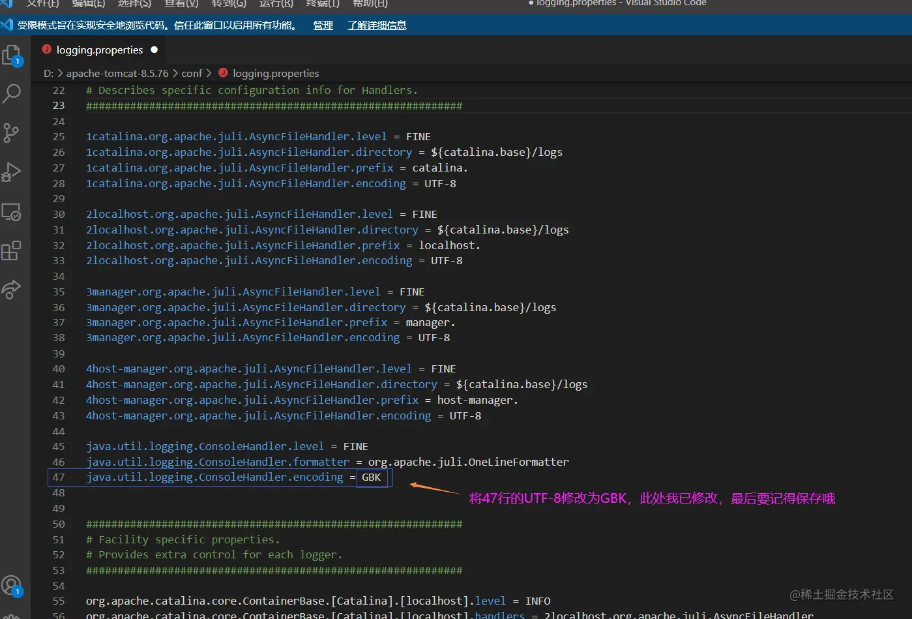
Task: Click the 2localhost AsyncFileHandler.level key
Action: pyautogui.click(x=240, y=215)
